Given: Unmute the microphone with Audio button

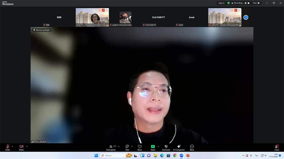Looking at the screenshot, I should tap(8, 148).
